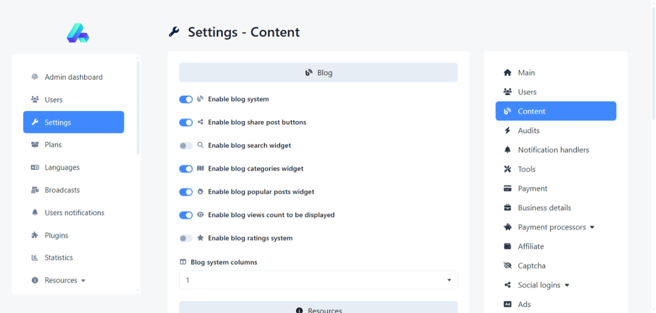Open the Blog system columns dropdown
The image size is (656, 313).
point(318,280)
